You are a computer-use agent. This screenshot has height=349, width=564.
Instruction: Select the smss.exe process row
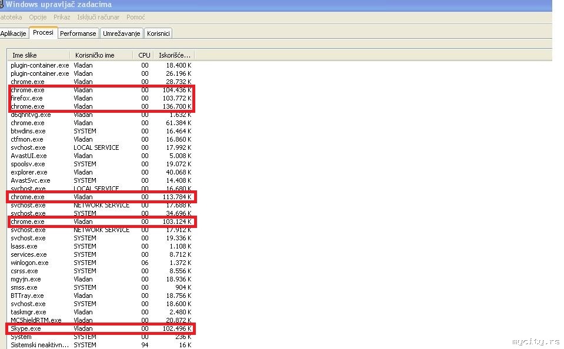click(101, 288)
